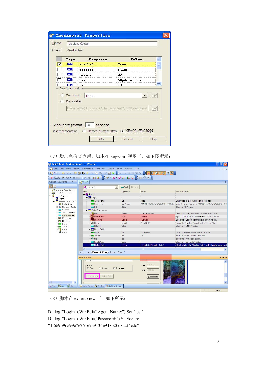Click the Active Screen vertical scrollbar

coord(225,272)
